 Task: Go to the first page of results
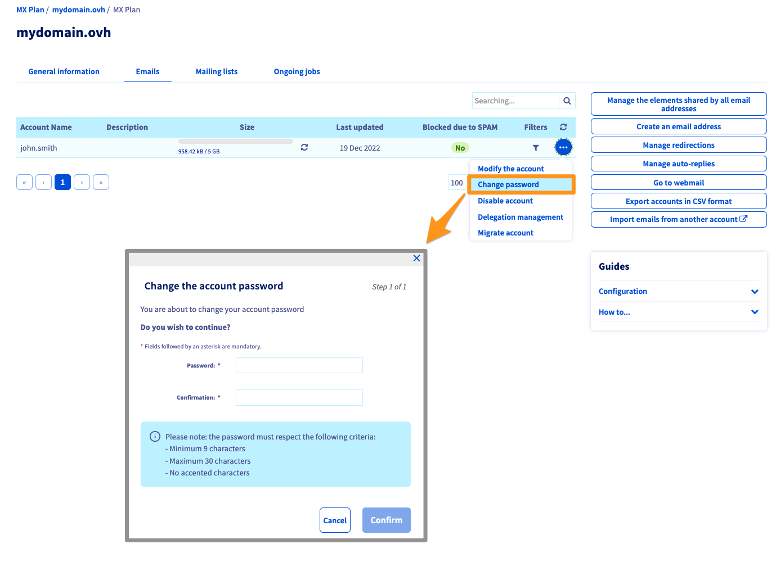pos(24,182)
